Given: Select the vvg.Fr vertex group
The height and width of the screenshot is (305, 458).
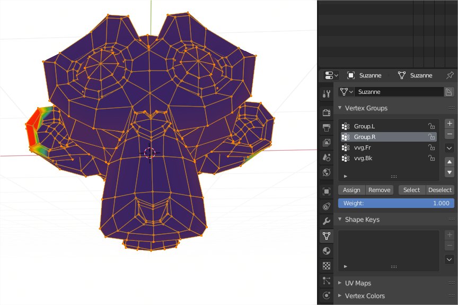Looking at the screenshot, I should (x=389, y=147).
